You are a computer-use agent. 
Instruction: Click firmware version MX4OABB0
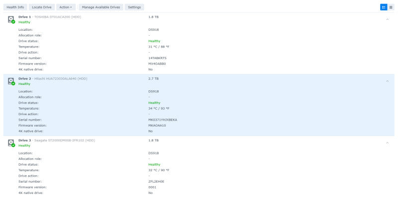(157, 64)
